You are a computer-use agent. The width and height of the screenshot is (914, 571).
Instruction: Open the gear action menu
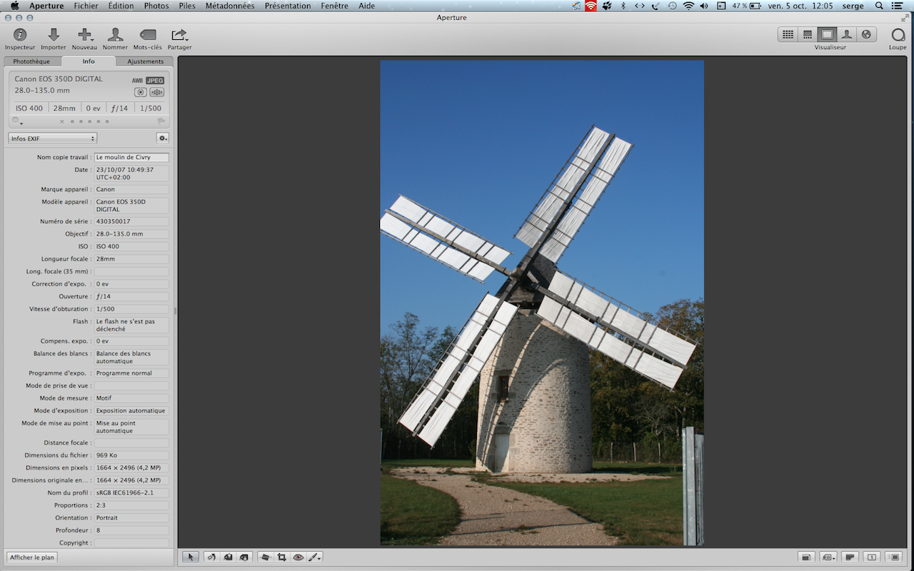click(163, 138)
